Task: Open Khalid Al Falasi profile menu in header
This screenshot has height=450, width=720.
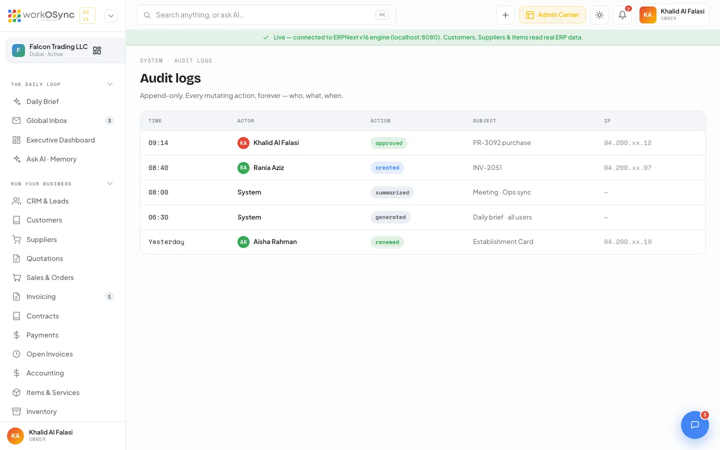Action: tap(673, 15)
